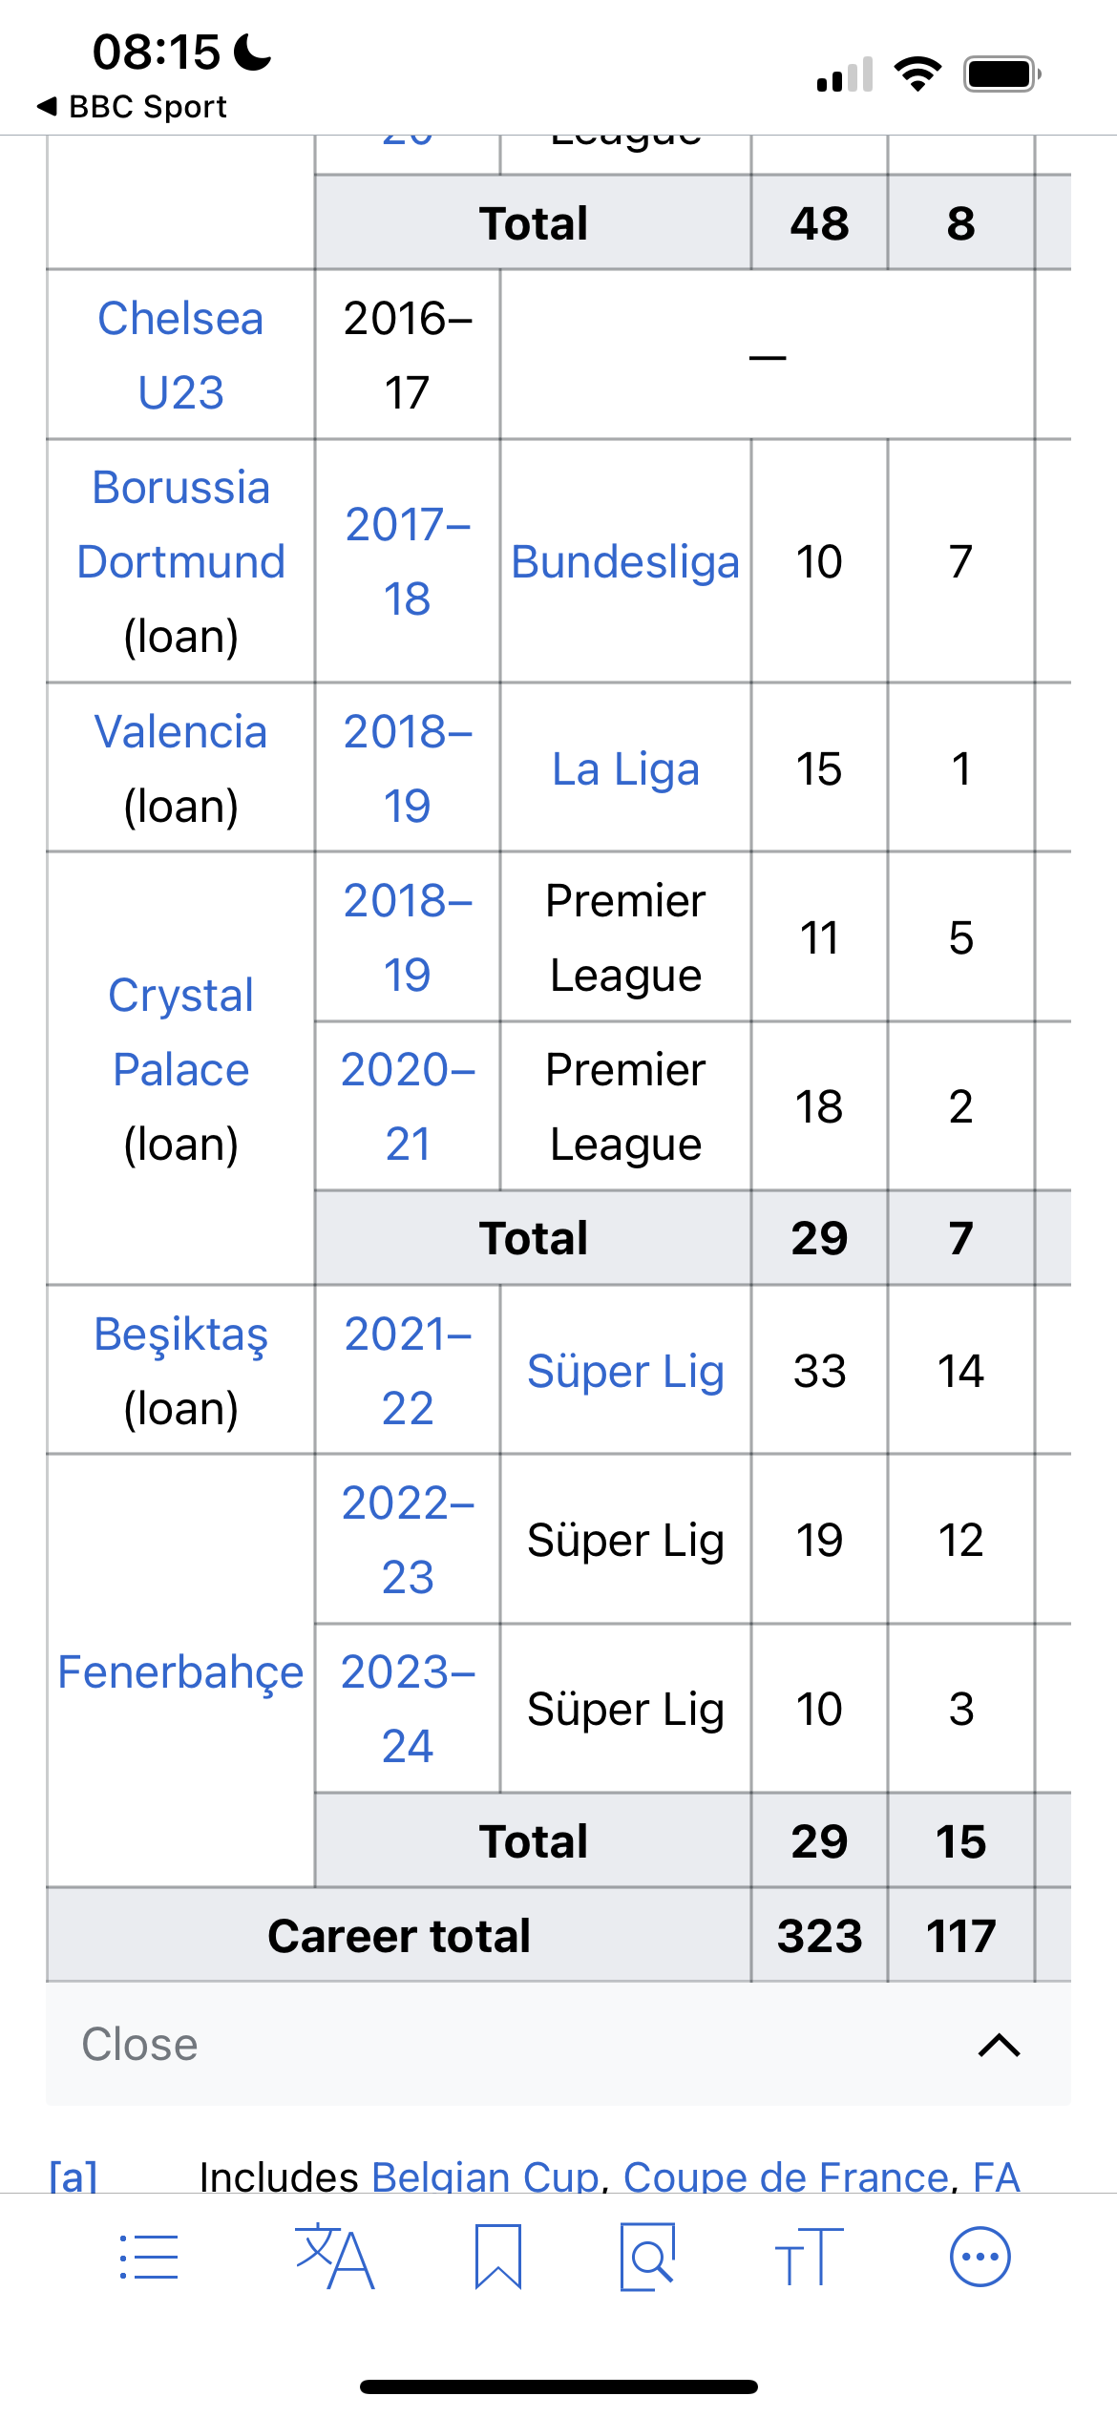Open the Borussia Dortmund link
The height and width of the screenshot is (2417, 1117).
180,524
